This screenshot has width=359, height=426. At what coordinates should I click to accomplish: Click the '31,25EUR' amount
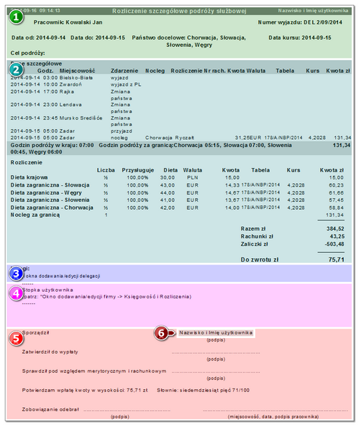(247, 138)
